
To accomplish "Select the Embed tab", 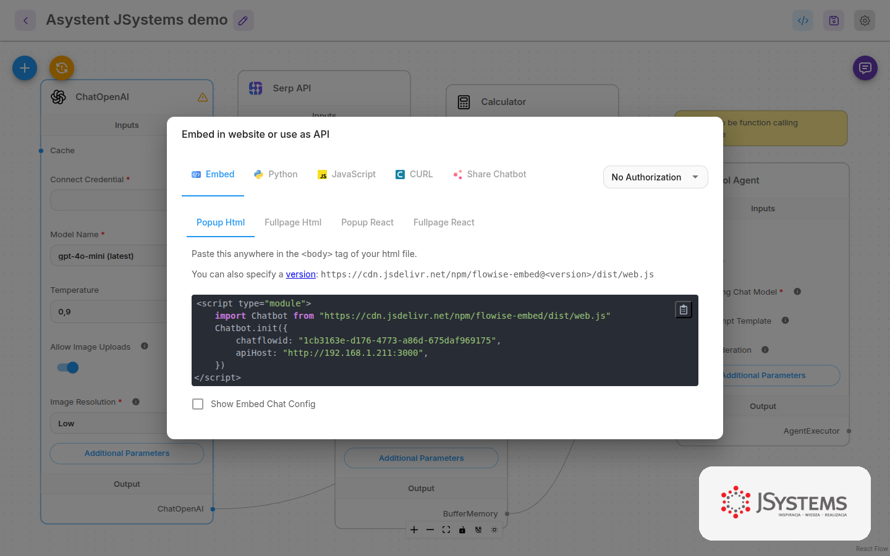I will (213, 174).
